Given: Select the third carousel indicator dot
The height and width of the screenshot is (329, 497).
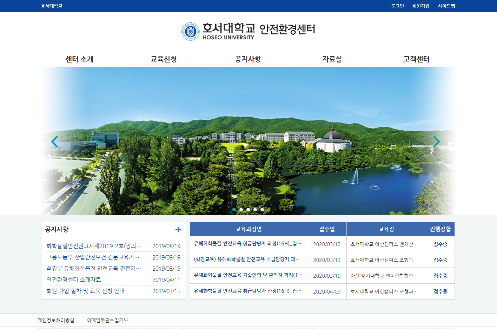Looking at the screenshot, I should click(248, 210).
